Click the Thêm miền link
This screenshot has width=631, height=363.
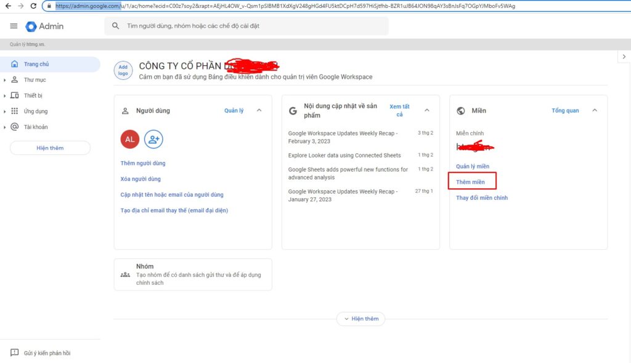click(x=470, y=182)
